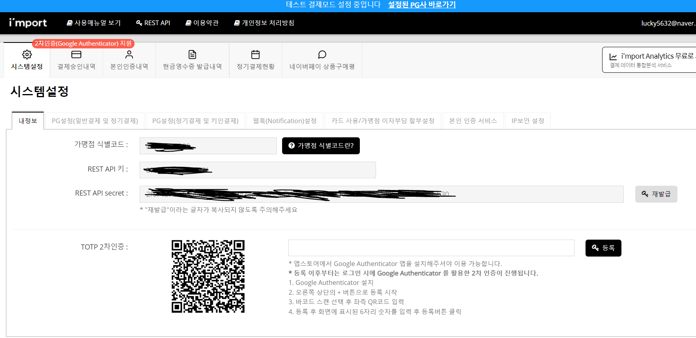Click the '1. Google Authenticator 설치' instruction

[x=331, y=283]
